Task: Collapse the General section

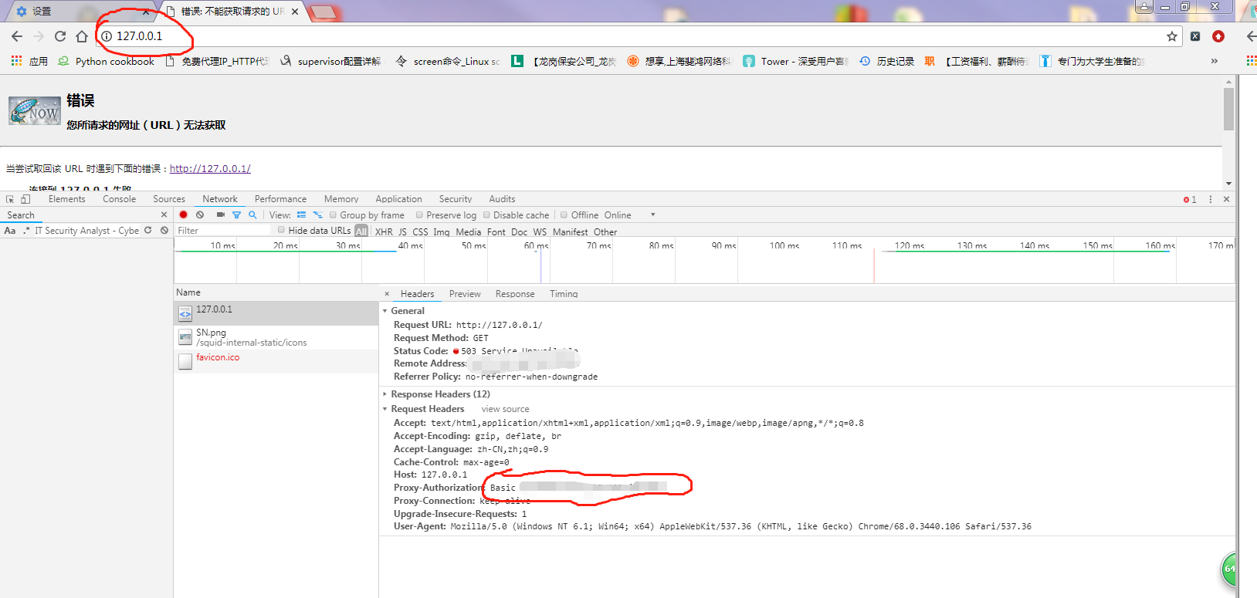Action: [x=385, y=311]
